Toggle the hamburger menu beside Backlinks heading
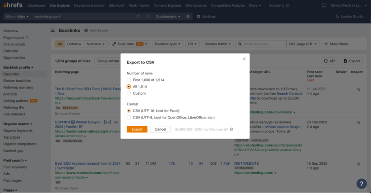Screen dimensions: 371x193 coord(53,31)
